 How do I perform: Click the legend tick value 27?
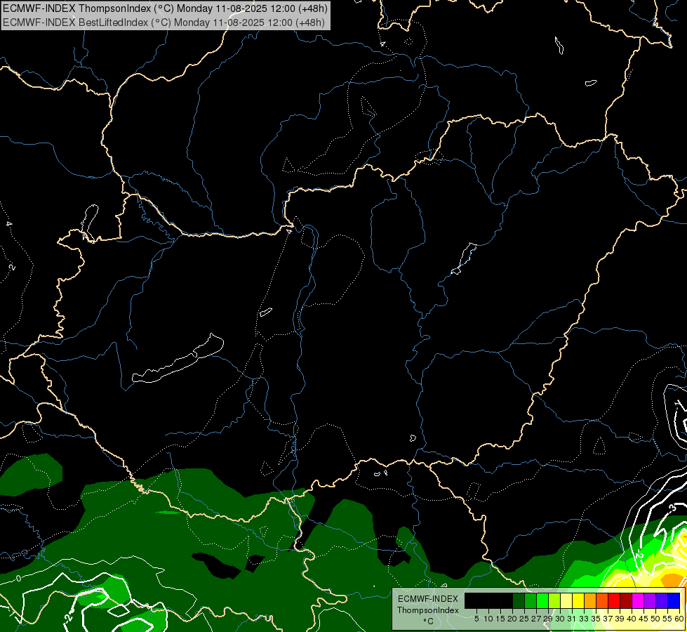[x=536, y=619]
